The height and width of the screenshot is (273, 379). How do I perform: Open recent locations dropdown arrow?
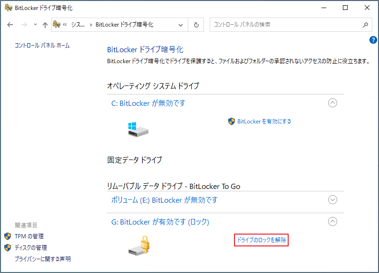(35, 24)
